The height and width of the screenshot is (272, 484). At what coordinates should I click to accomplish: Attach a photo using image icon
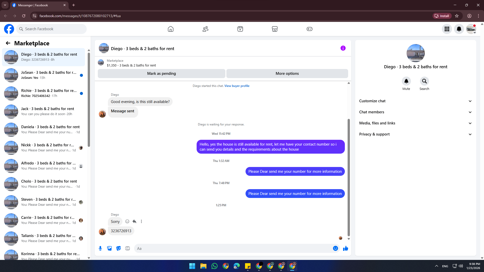109,248
